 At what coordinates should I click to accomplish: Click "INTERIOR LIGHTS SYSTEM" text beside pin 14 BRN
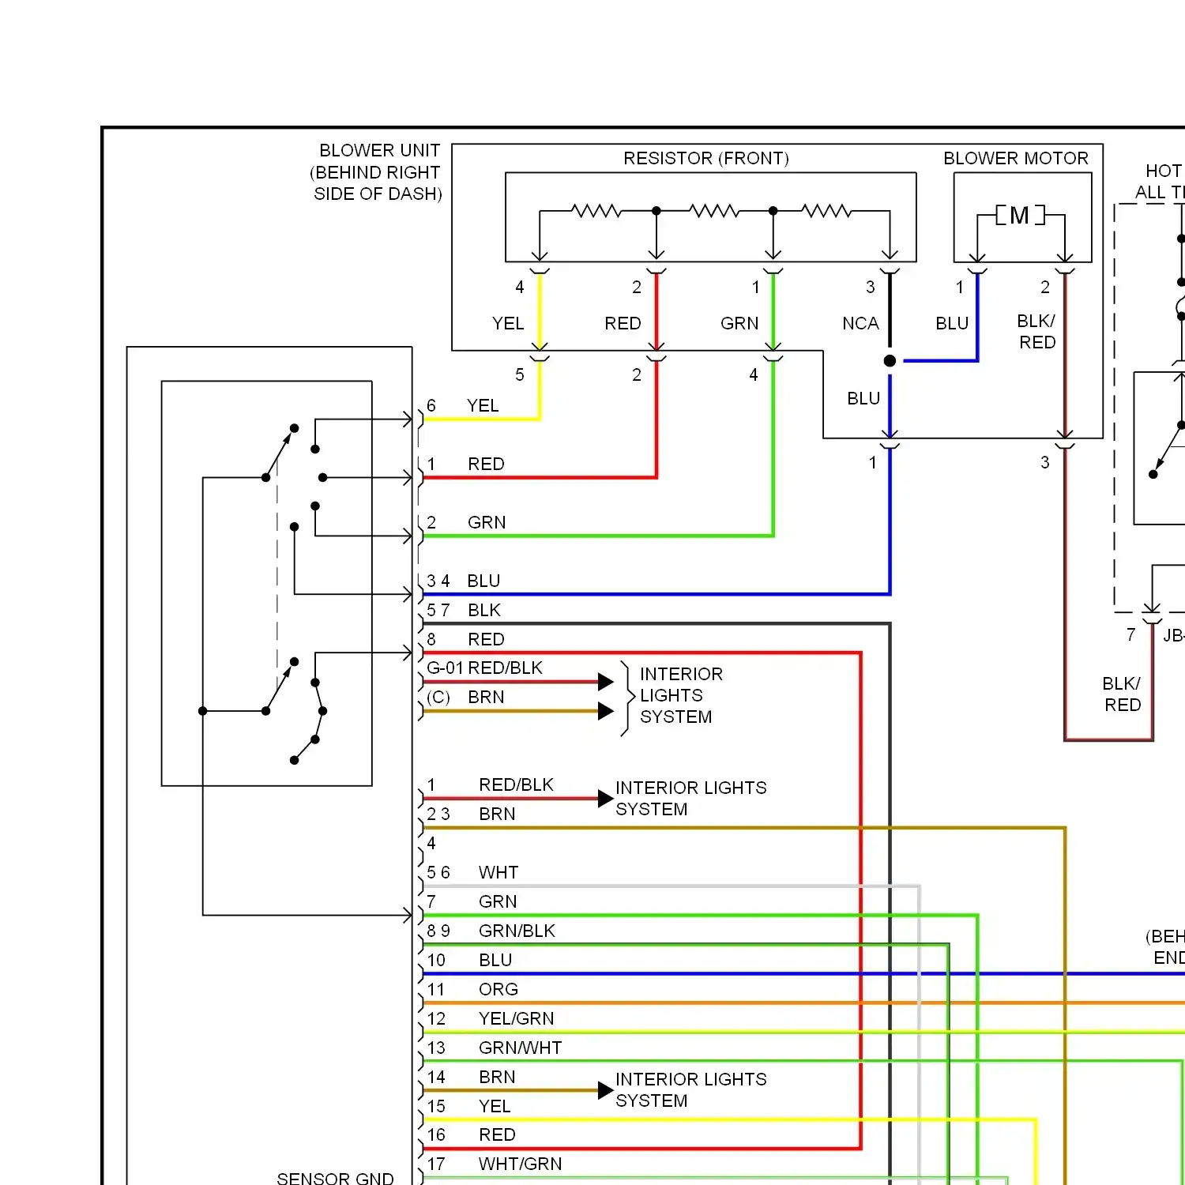pos(691,1090)
